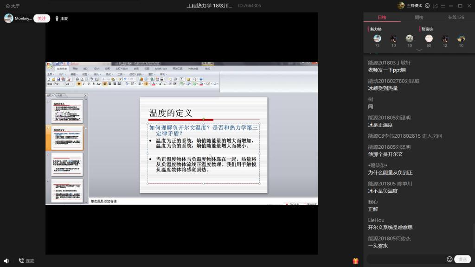Open the hexagon settings icon
This screenshot has width=475, height=267.
click(x=427, y=6)
